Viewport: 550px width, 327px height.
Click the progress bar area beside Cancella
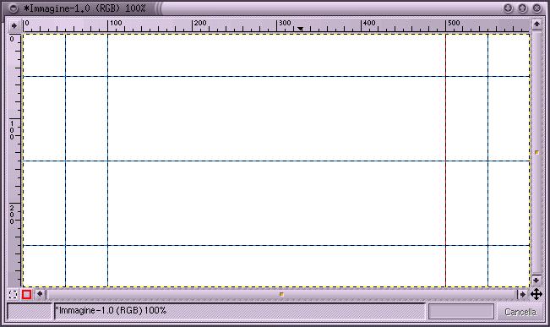[461, 312]
